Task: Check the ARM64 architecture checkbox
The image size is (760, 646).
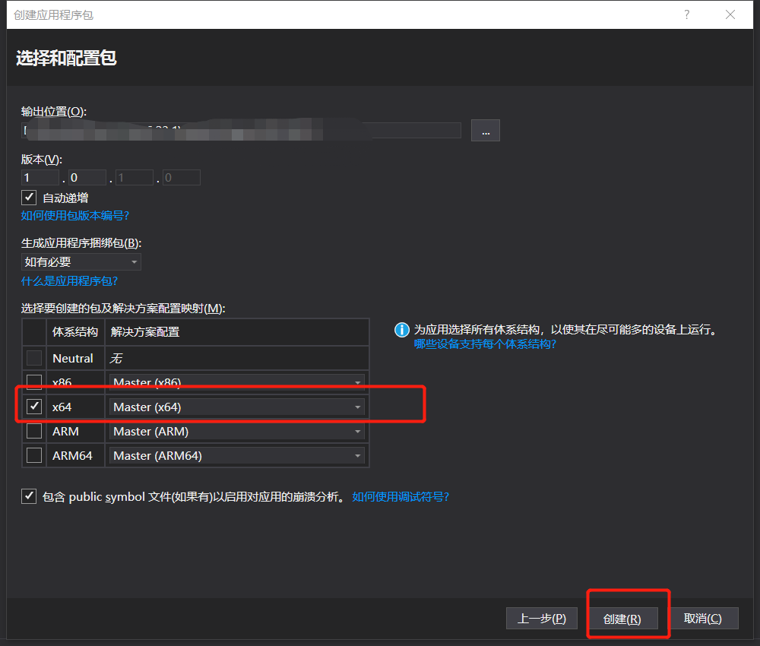Action: 33,454
